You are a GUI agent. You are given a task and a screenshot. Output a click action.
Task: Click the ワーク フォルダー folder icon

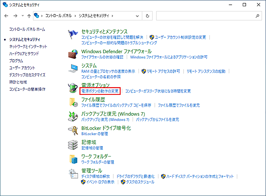coord(73,159)
